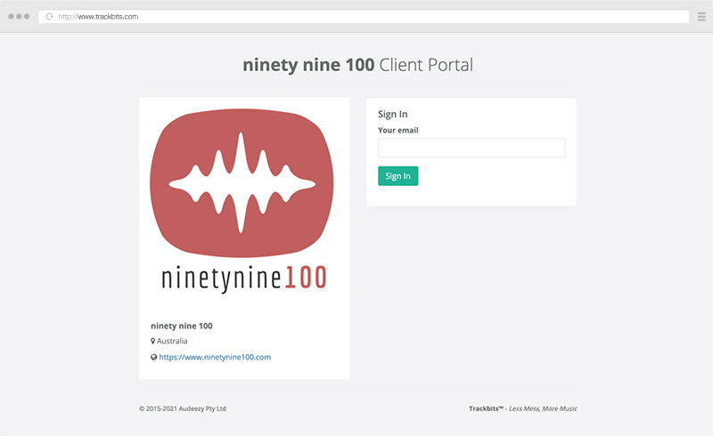Click the "Sign In" form heading

[392, 114]
